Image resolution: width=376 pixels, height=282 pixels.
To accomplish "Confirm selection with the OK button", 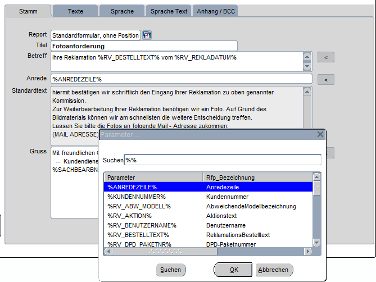I will (x=234, y=270).
